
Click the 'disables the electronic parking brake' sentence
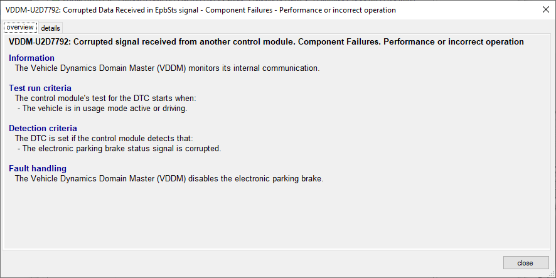(169, 179)
